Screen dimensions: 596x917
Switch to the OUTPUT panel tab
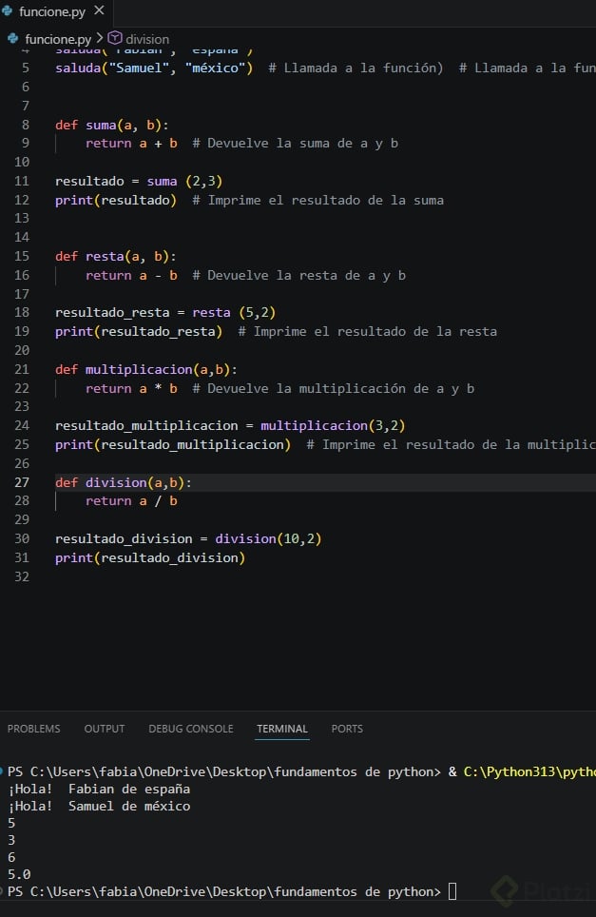(105, 729)
